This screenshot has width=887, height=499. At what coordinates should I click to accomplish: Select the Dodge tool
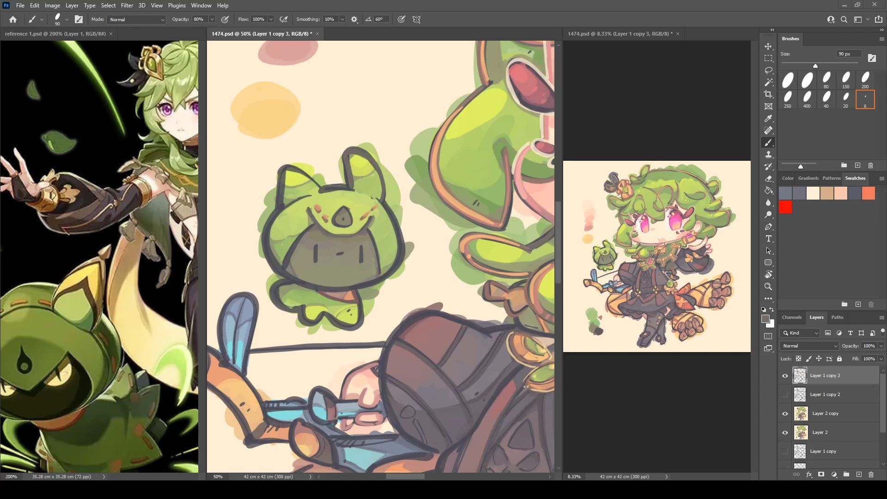768,214
